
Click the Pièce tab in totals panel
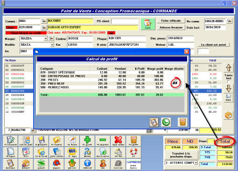(173, 142)
